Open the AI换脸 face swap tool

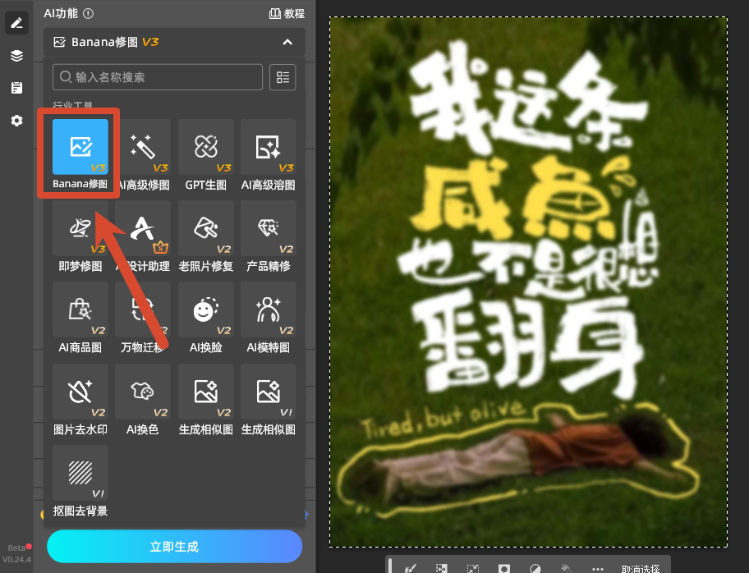(x=206, y=309)
